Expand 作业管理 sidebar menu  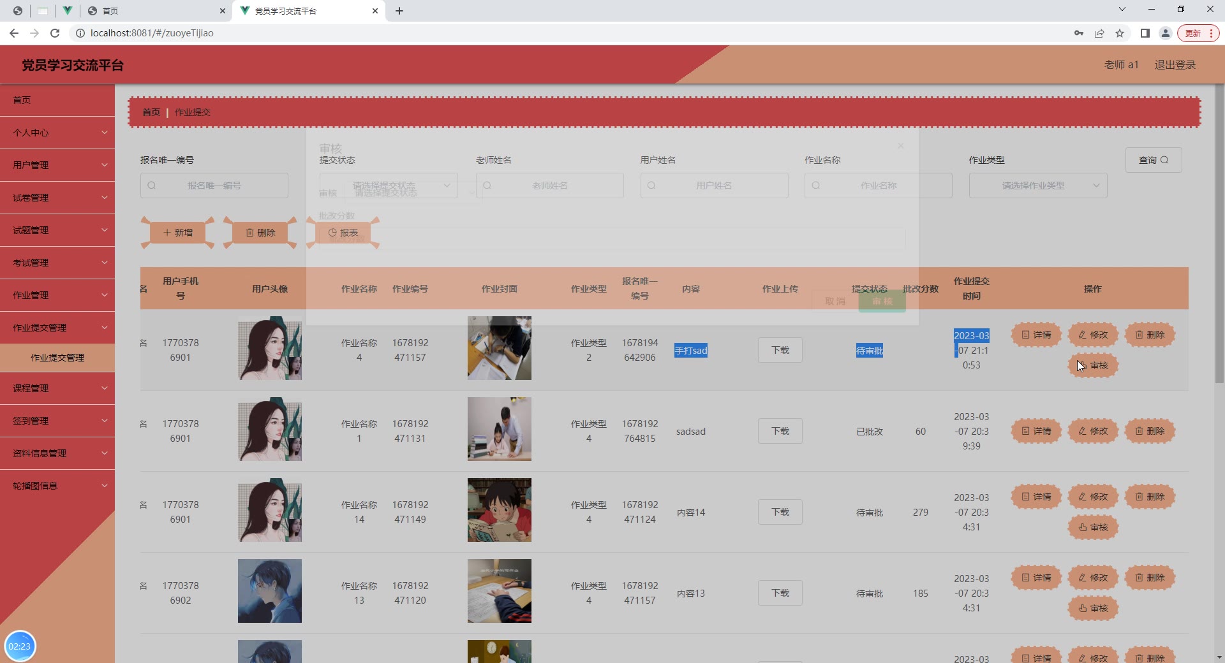pyautogui.click(x=57, y=295)
